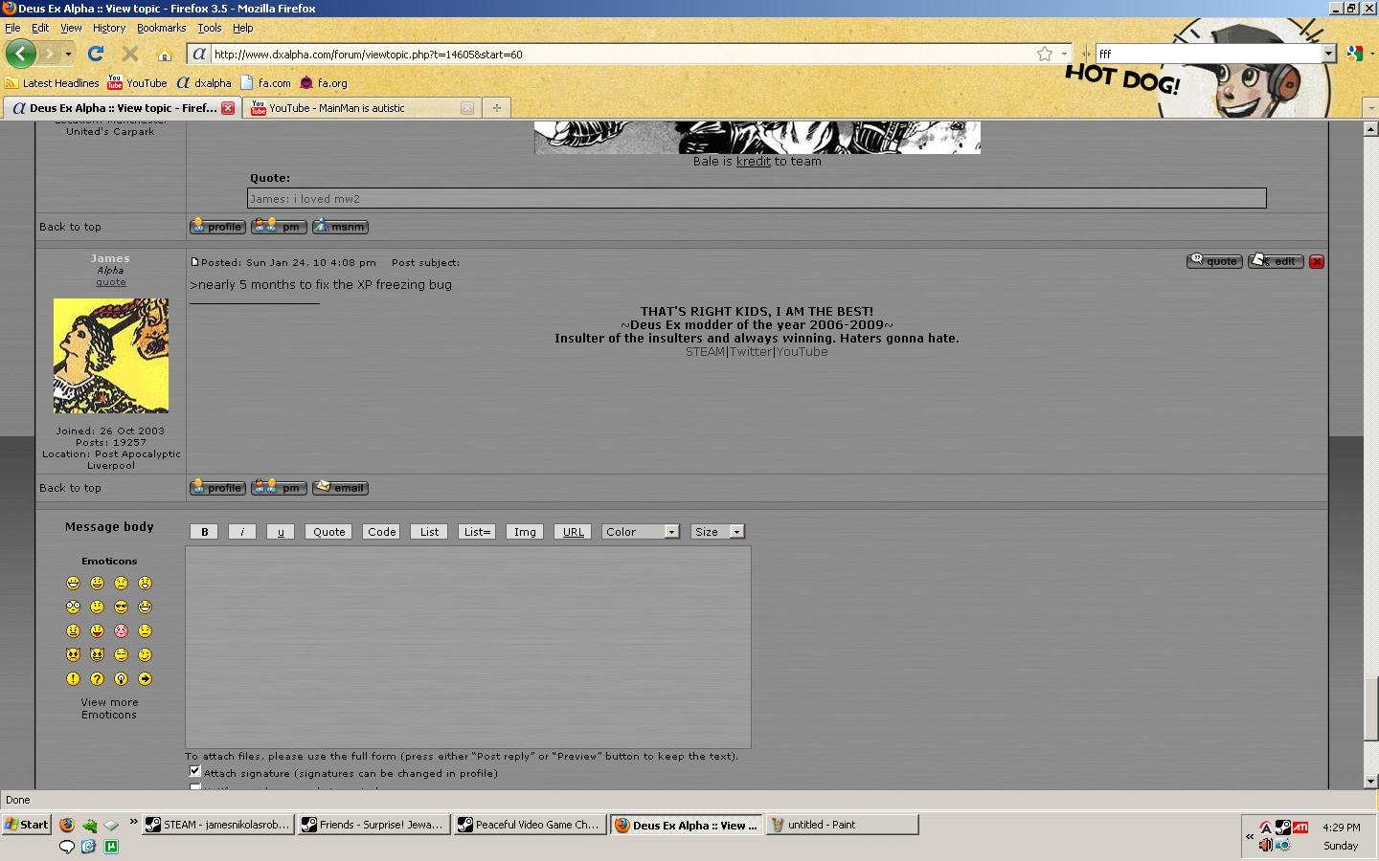
Task: Open the back-forward history dropdown arrow
Action: [x=68, y=54]
